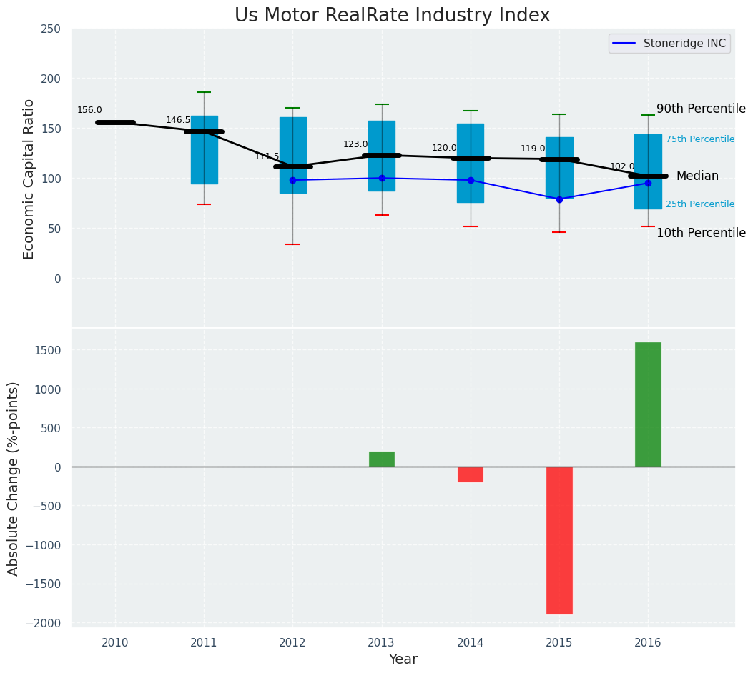This screenshot has height=673, width=753.
Task: Click the chart title text
Action: [x=393, y=16]
